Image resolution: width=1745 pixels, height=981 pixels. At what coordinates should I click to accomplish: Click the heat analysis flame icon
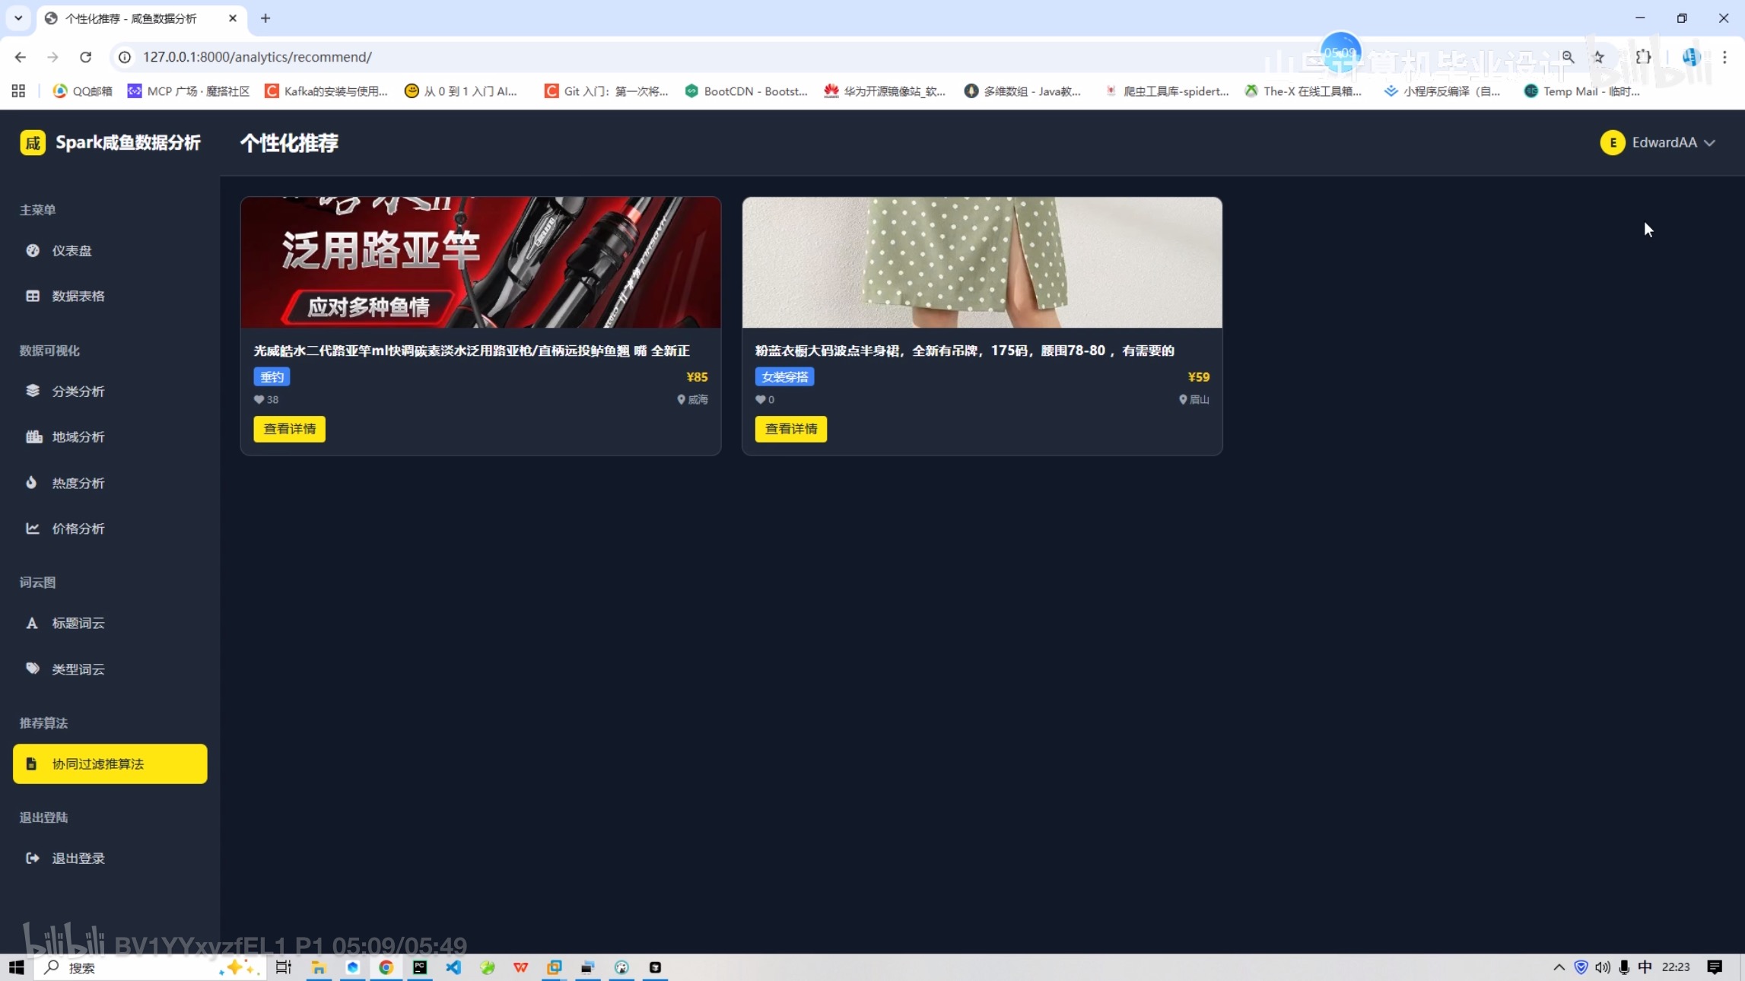[x=31, y=482]
